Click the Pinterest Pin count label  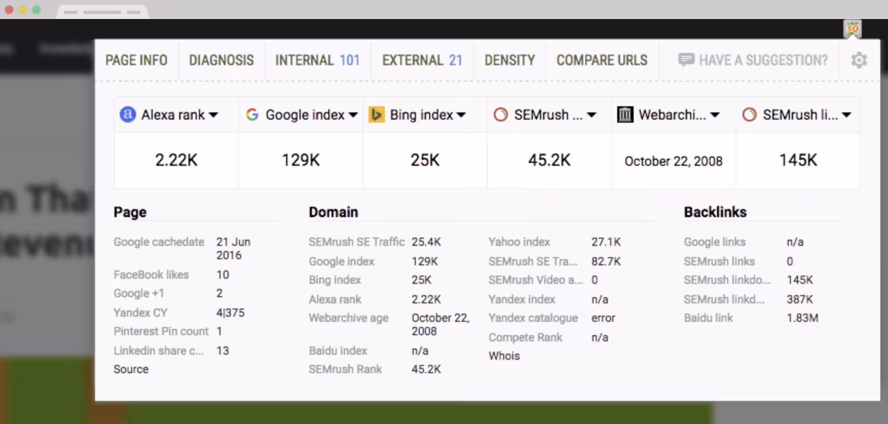tap(161, 331)
